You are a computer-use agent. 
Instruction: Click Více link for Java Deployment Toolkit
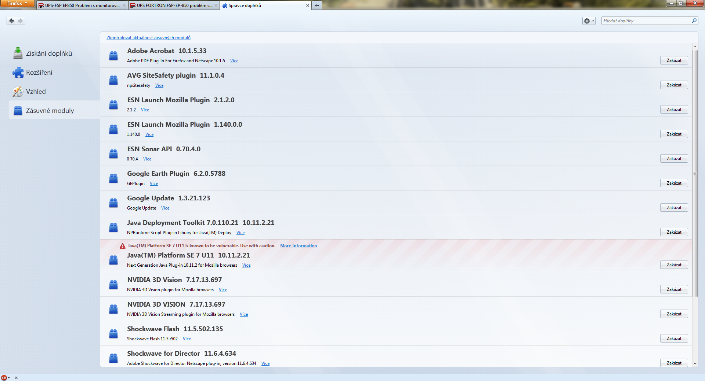click(x=241, y=233)
